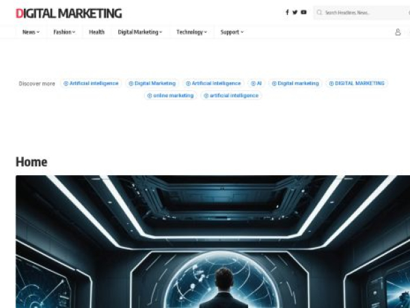Click the 'Discover more' label
Image resolution: width=410 pixels, height=308 pixels.
(37, 84)
